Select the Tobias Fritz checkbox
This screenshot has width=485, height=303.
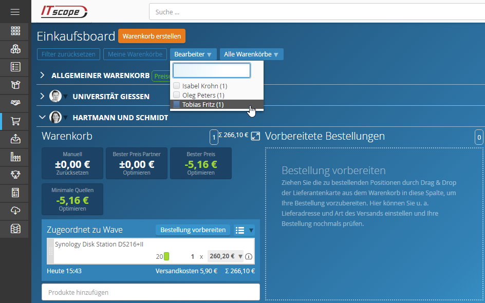click(177, 104)
